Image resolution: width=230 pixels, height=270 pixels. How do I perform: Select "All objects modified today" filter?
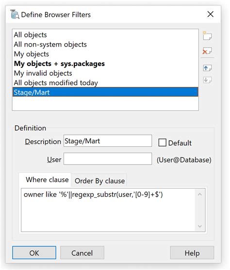pos(105,83)
